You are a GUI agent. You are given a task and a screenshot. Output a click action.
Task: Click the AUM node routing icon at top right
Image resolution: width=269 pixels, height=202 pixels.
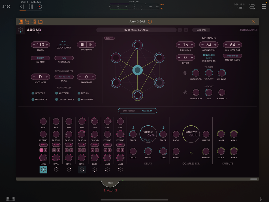tap(252, 6)
